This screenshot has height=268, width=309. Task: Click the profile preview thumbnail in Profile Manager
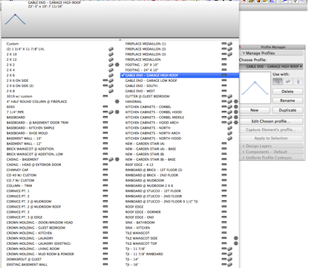(255, 88)
